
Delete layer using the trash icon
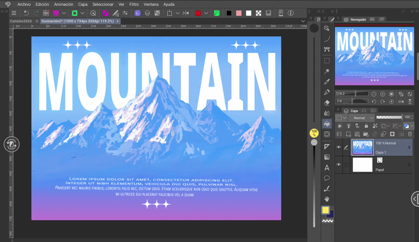click(410, 134)
